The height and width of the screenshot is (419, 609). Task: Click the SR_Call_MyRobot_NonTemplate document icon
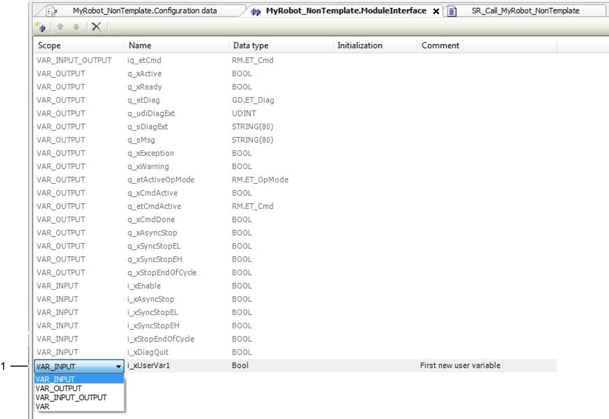pyautogui.click(x=452, y=12)
